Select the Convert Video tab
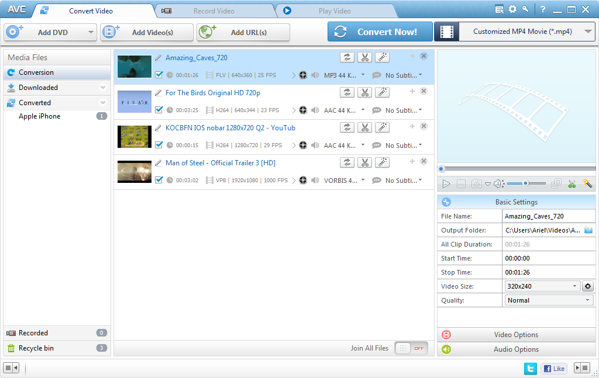 (91, 11)
